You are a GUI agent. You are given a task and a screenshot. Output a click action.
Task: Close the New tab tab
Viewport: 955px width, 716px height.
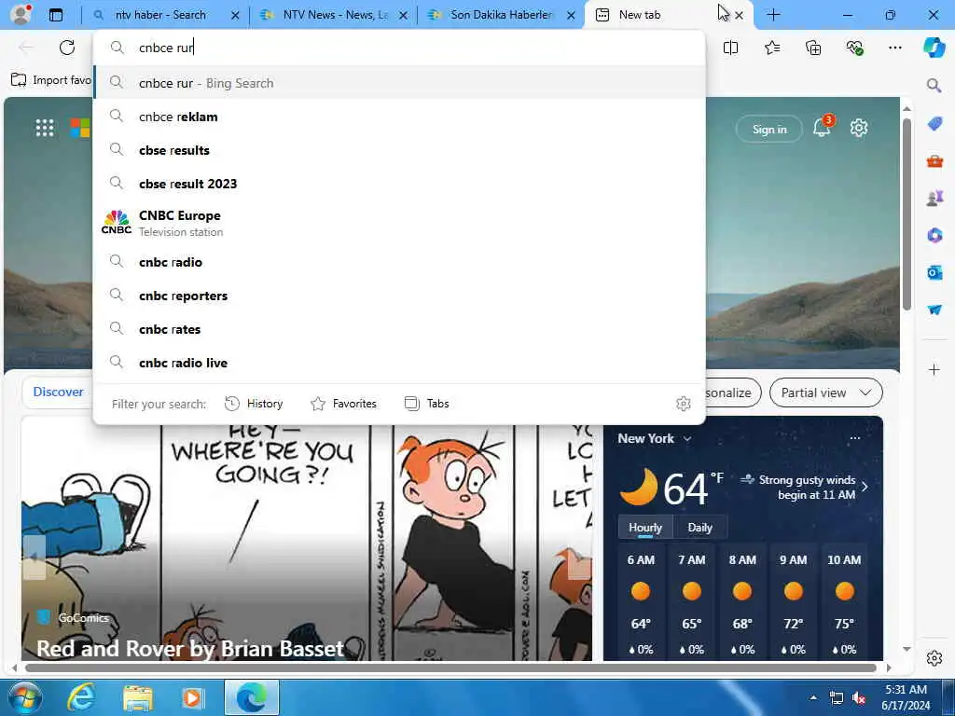coord(739,15)
